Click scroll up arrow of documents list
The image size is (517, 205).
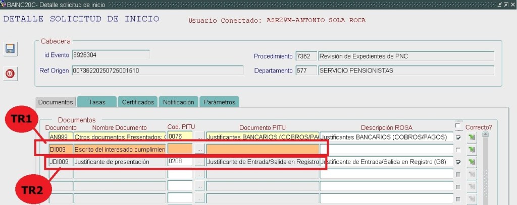click(486, 134)
